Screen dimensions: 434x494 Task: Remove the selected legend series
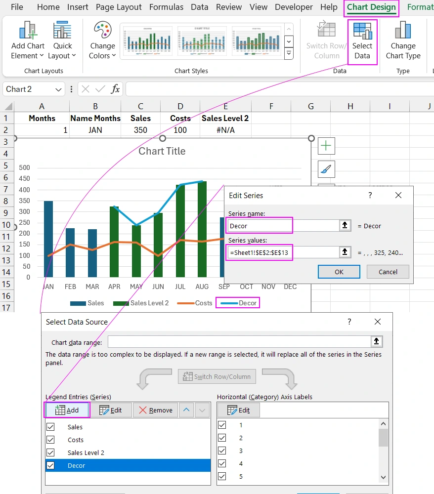[x=155, y=410]
